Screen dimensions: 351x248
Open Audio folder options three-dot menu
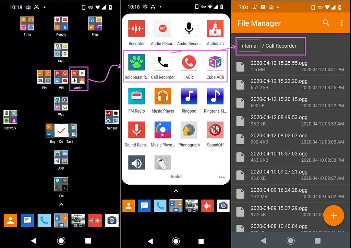pos(222,177)
